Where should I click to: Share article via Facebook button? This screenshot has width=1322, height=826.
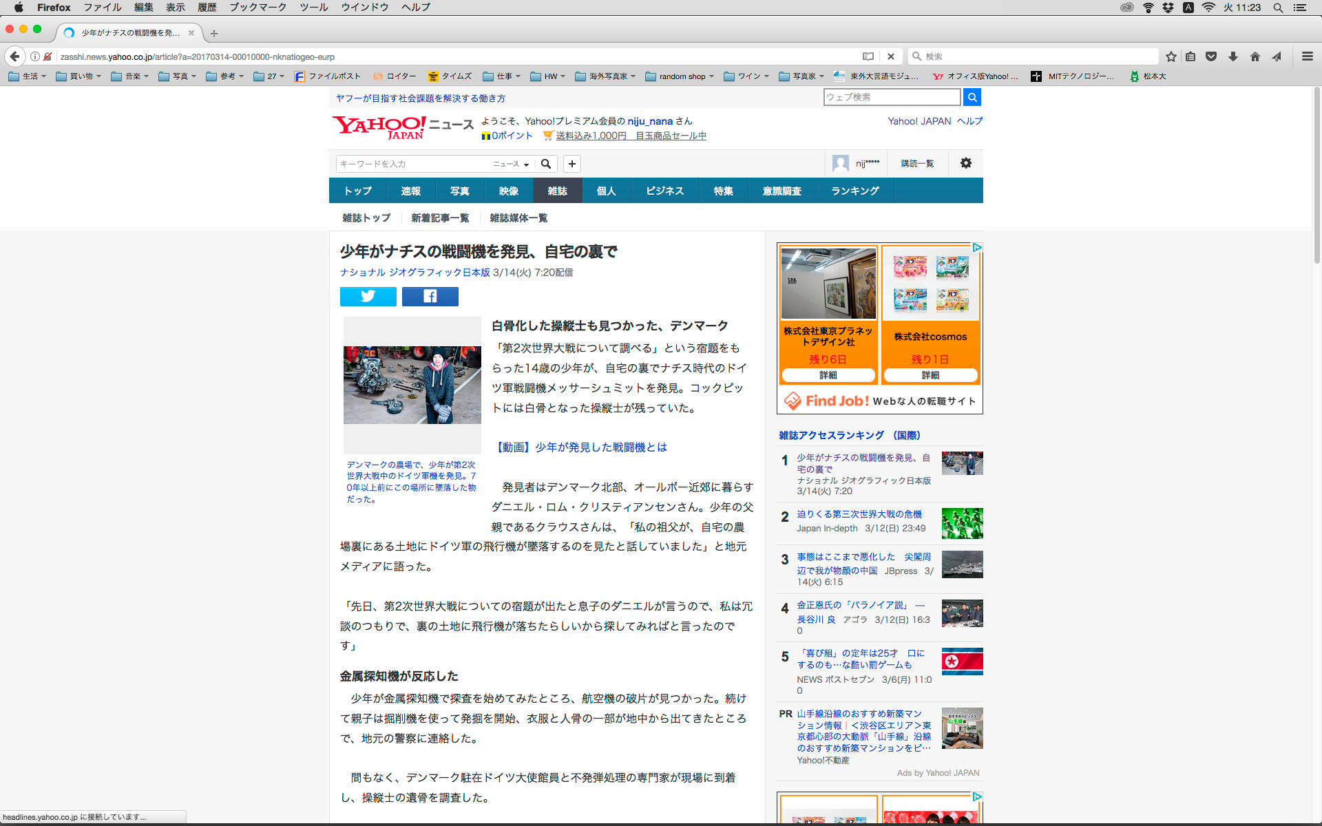[x=430, y=296]
